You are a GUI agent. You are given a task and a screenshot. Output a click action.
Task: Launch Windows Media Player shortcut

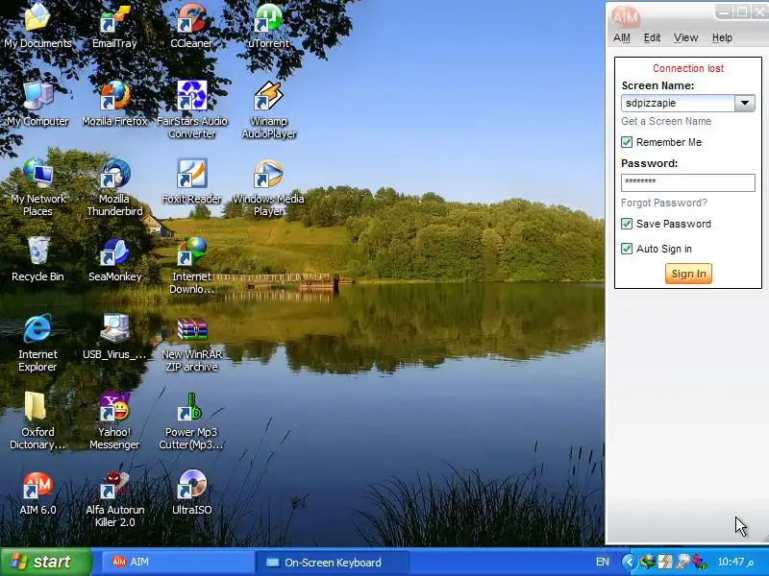(x=268, y=187)
